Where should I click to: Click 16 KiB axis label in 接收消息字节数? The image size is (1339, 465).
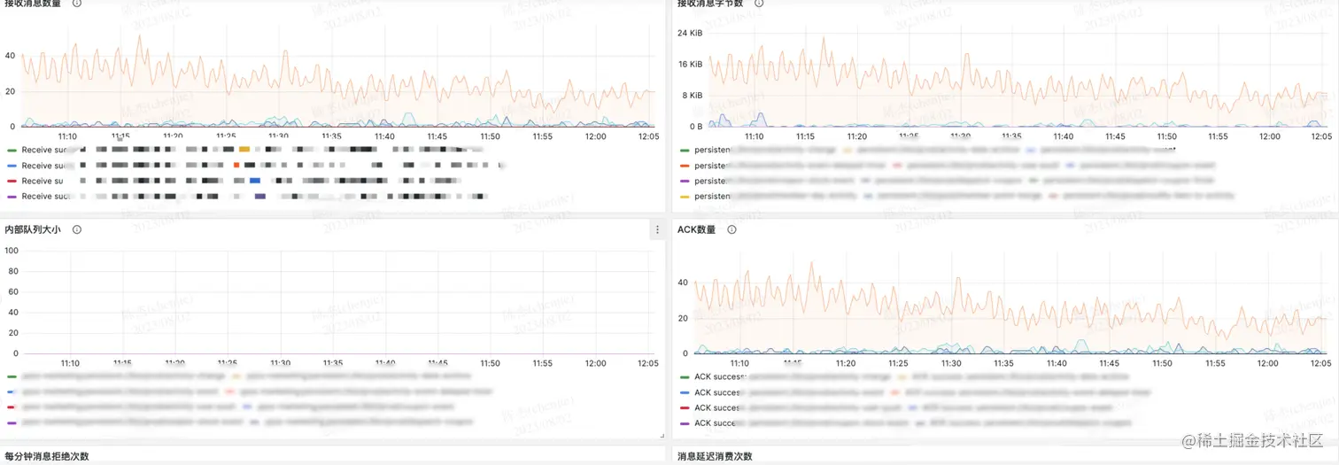point(690,64)
